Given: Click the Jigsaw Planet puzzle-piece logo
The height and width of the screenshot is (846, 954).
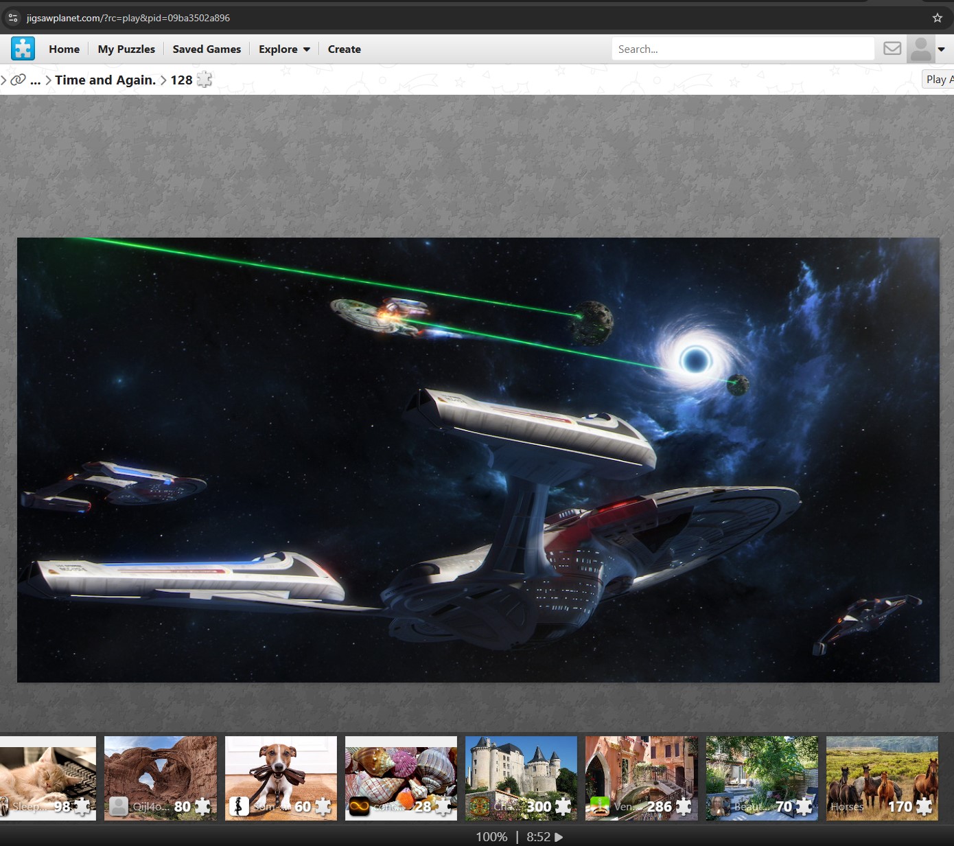Looking at the screenshot, I should 23,49.
